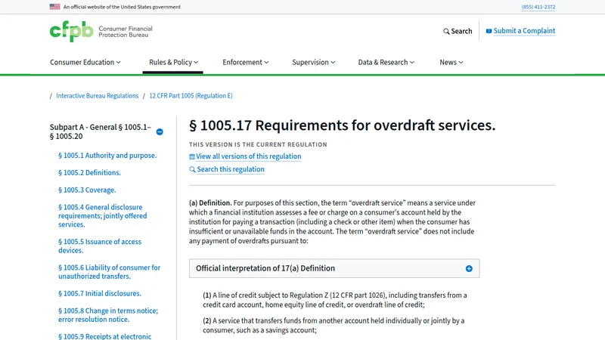Open § 1005.3 Coverage
The height and width of the screenshot is (340, 605).
coord(87,190)
